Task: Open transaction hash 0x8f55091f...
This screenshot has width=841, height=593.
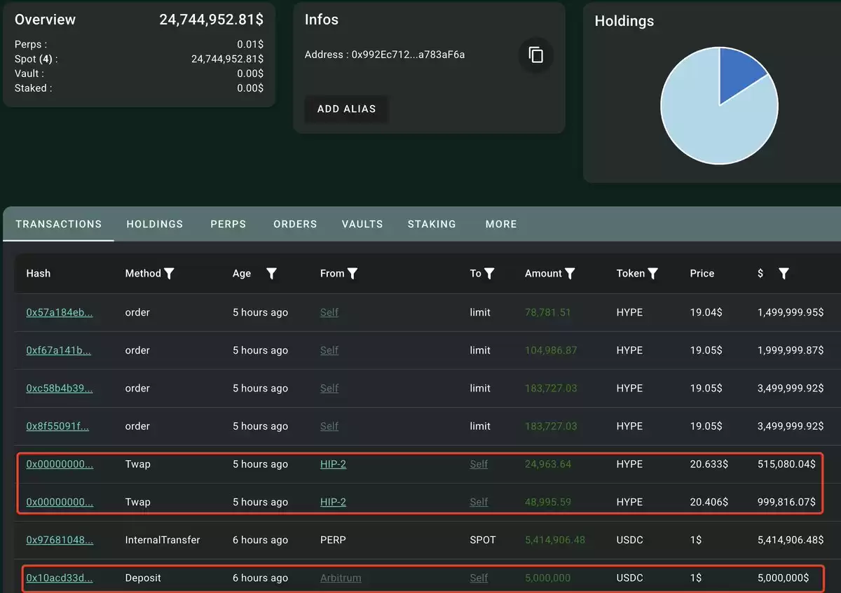Action: click(57, 426)
